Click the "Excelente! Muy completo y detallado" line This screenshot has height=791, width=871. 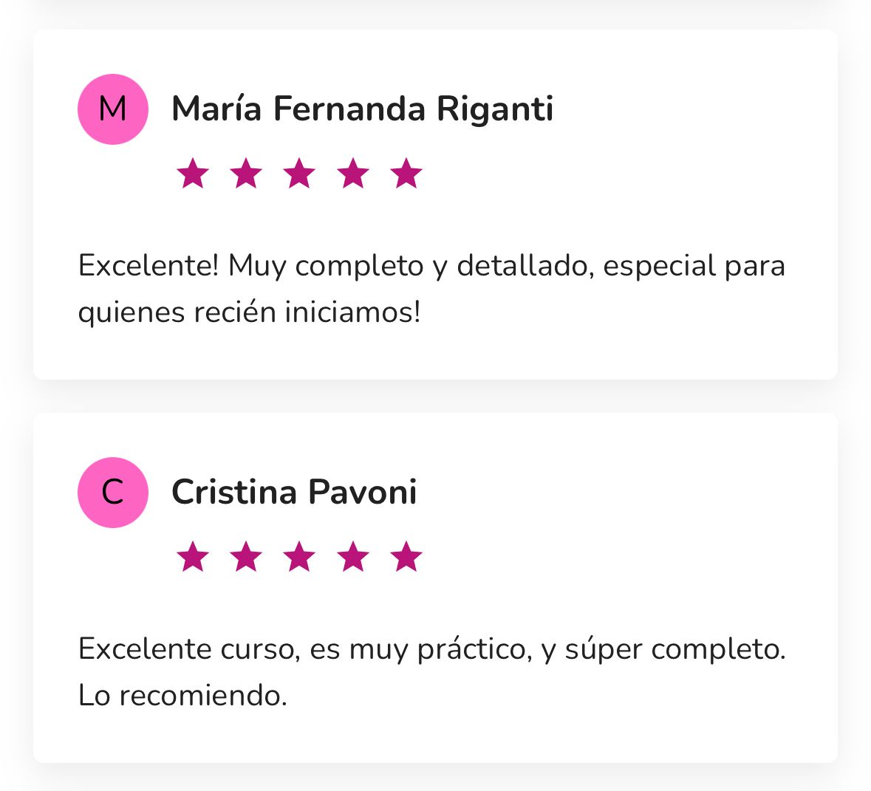(x=431, y=266)
